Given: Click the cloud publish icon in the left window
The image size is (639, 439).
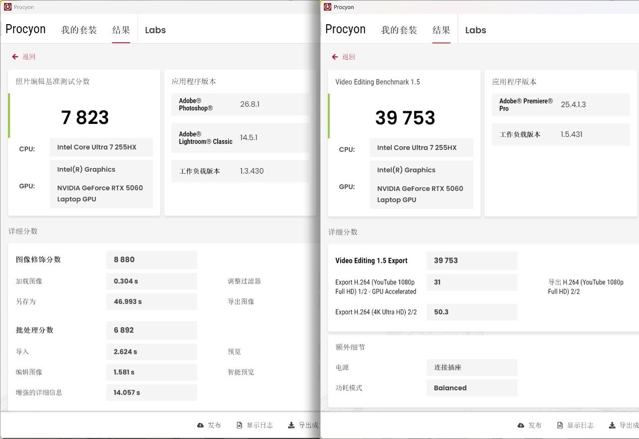Looking at the screenshot, I should coord(201,425).
